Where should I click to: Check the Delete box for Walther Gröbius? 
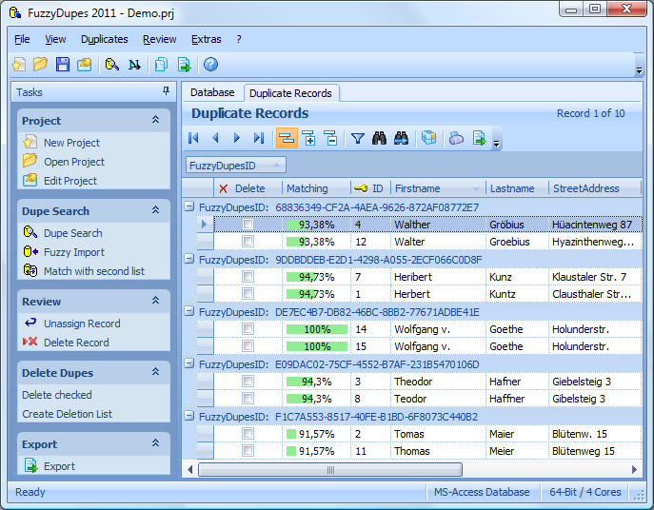coord(248,225)
